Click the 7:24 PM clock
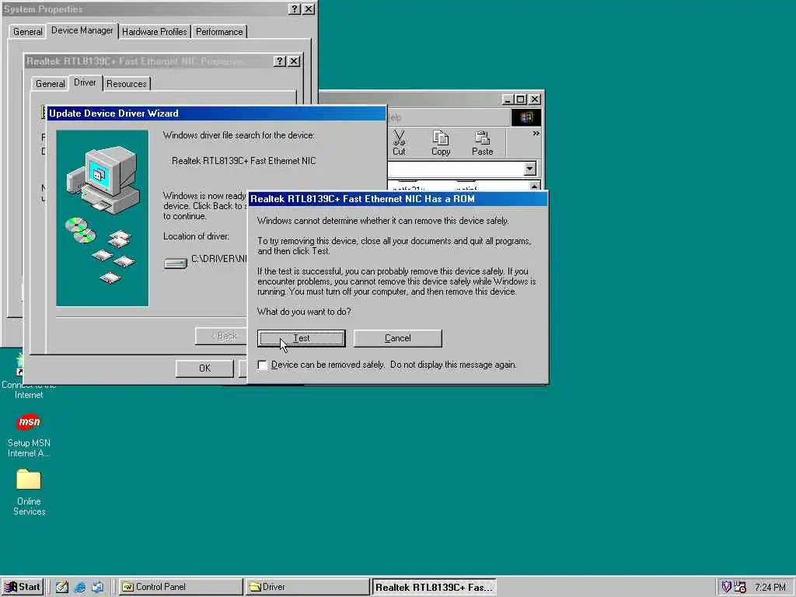This screenshot has width=796, height=597. [770, 588]
